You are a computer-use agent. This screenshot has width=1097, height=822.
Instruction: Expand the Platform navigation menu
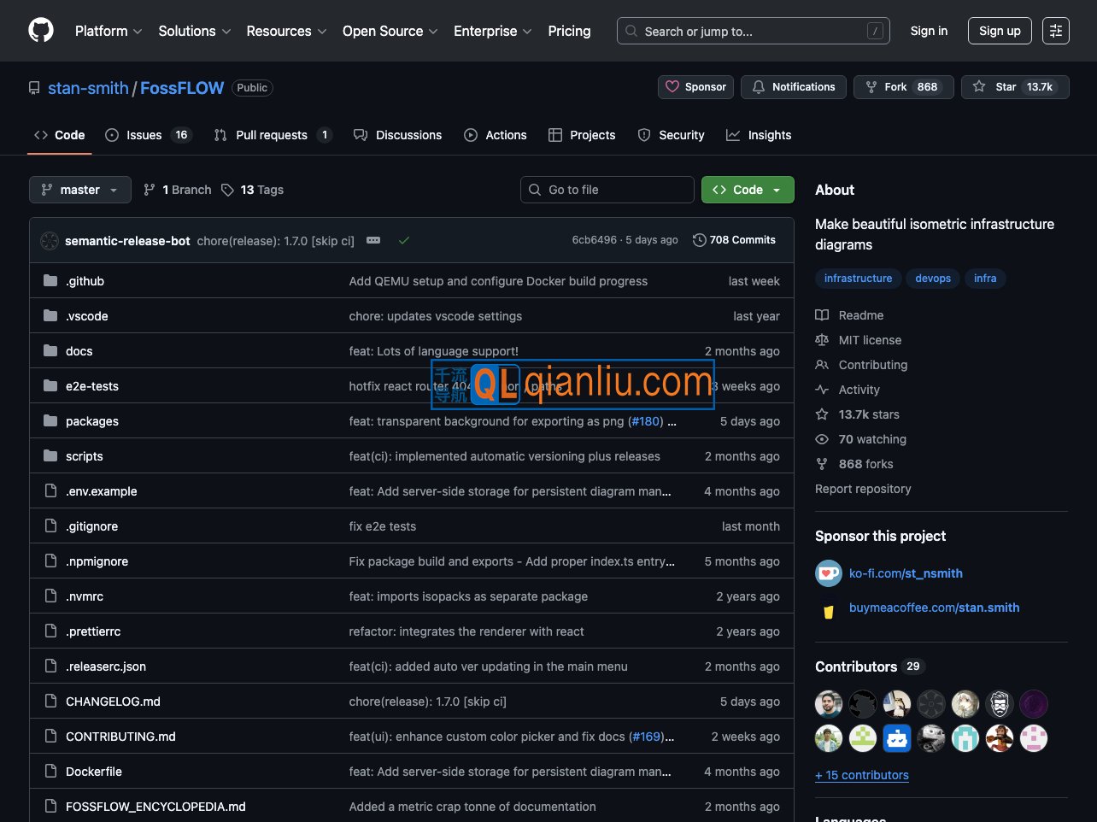(x=109, y=31)
